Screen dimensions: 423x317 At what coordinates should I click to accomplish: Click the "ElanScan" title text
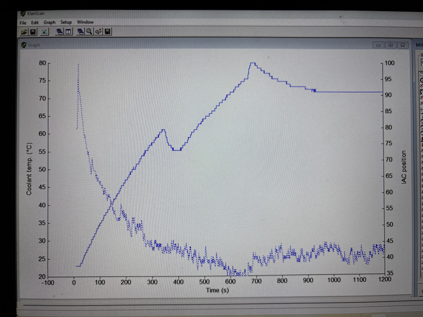(x=36, y=13)
